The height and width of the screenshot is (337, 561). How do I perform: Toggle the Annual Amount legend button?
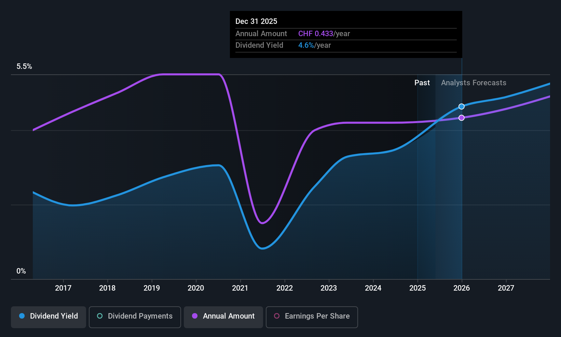click(223, 317)
